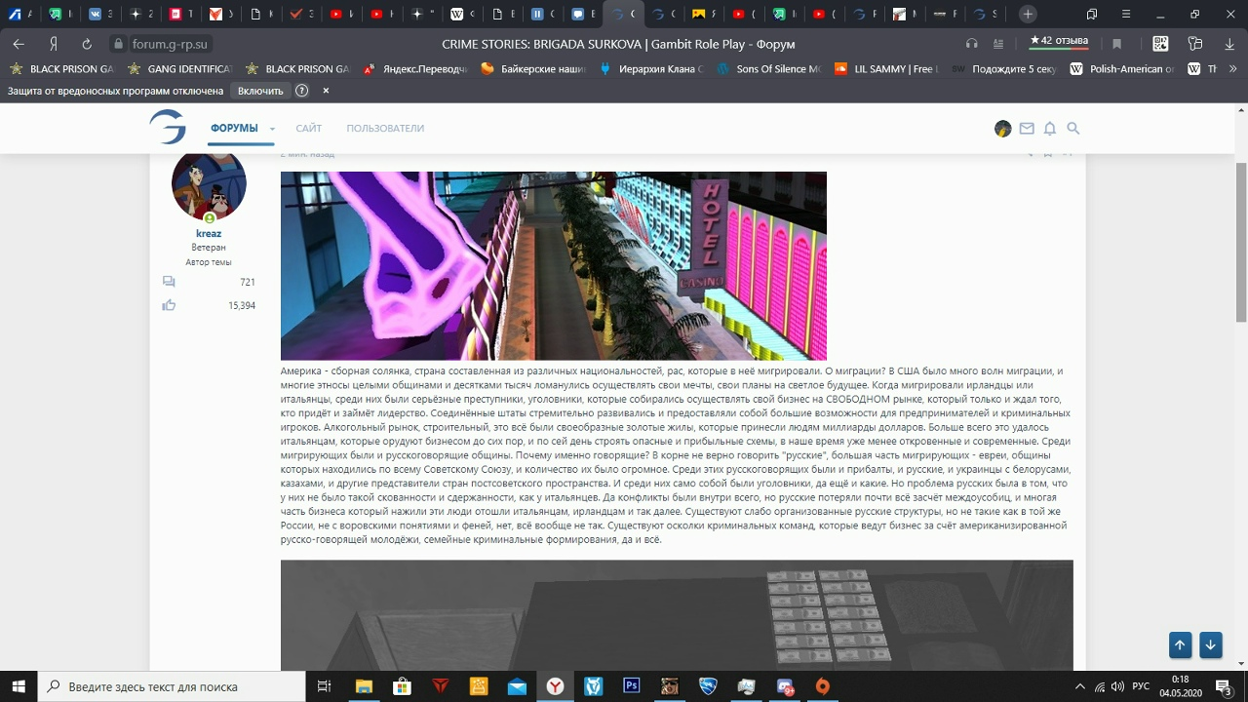Open kreaz user profile link

pos(209,234)
